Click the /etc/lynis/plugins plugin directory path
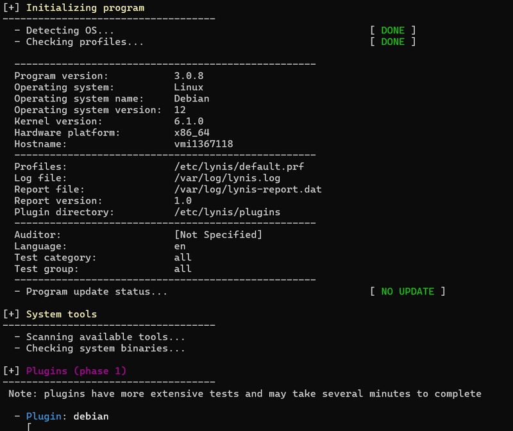Screen dimensions: 513x431 click(x=227, y=212)
